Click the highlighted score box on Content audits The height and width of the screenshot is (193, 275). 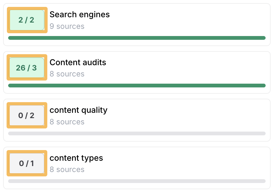pyautogui.click(x=27, y=67)
